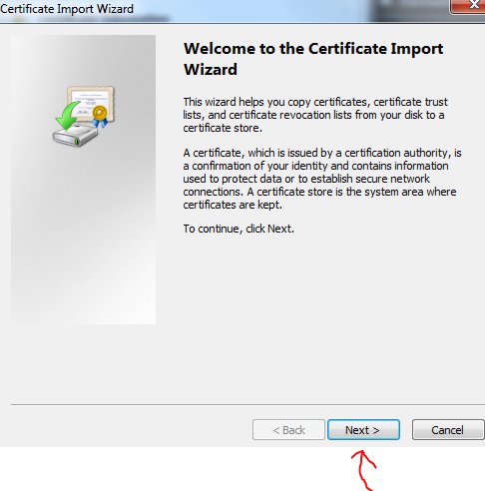Click the Welcome to the Certificate Import heading
The width and height of the screenshot is (485, 491).
tap(313, 49)
